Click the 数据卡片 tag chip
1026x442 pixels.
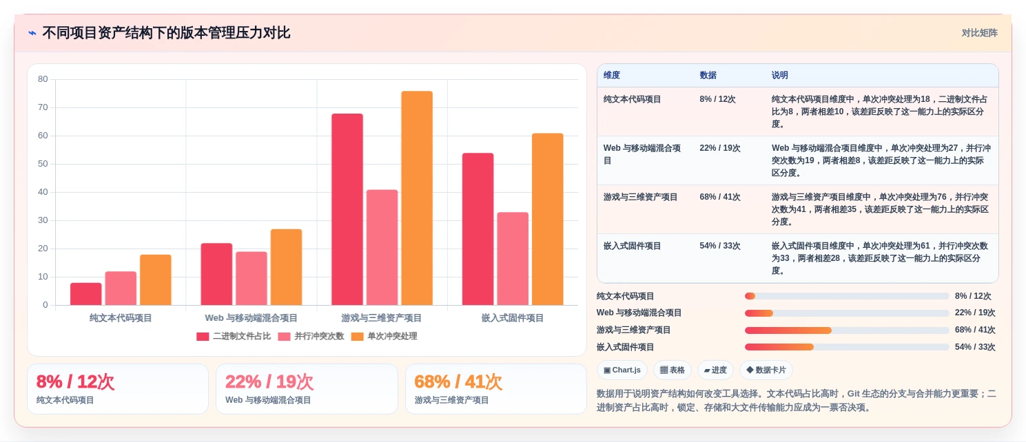[x=766, y=370]
